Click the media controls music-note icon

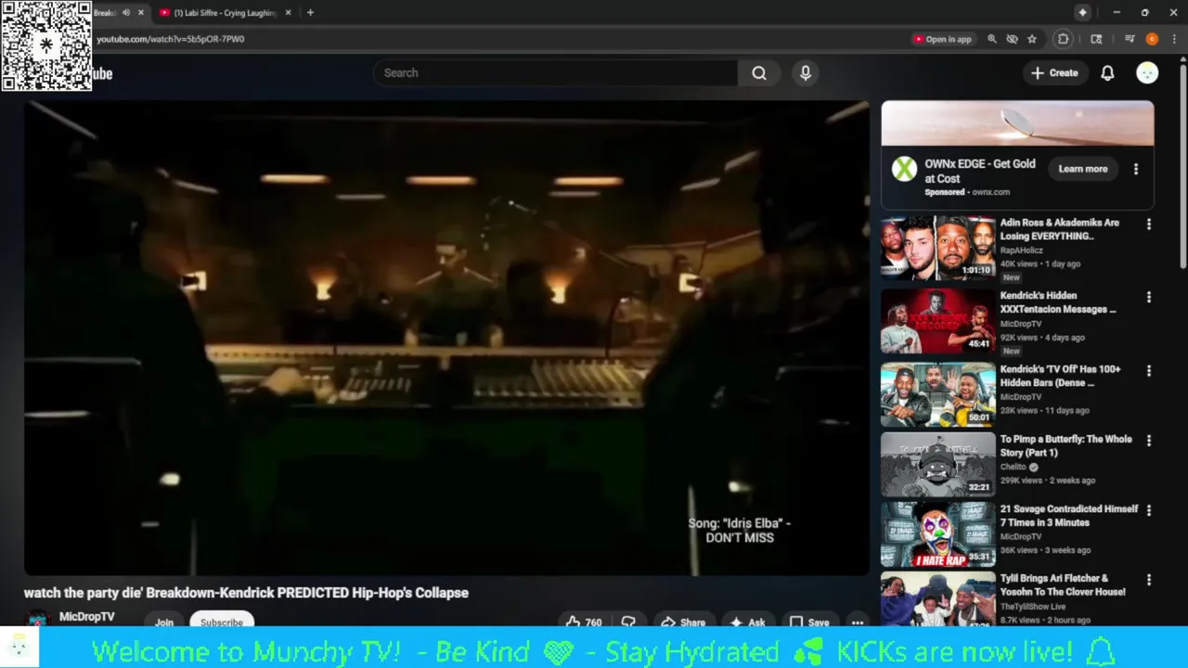(1130, 39)
